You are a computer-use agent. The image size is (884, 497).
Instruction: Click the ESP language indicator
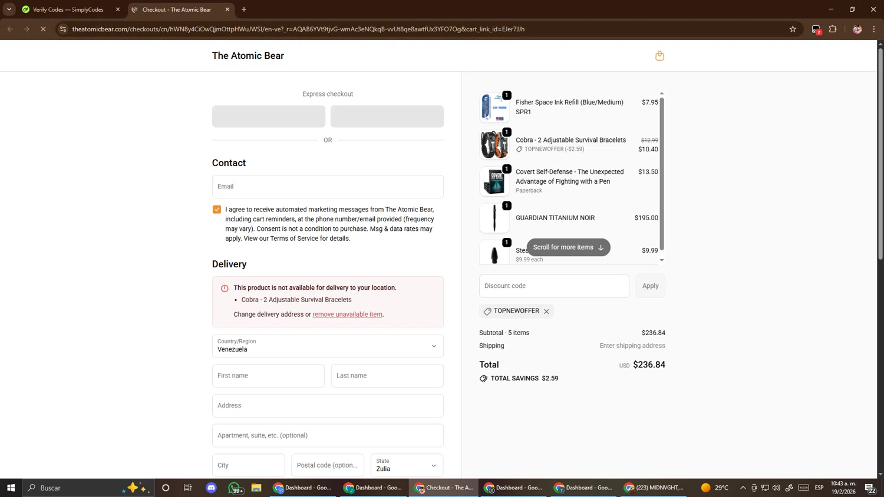point(819,488)
